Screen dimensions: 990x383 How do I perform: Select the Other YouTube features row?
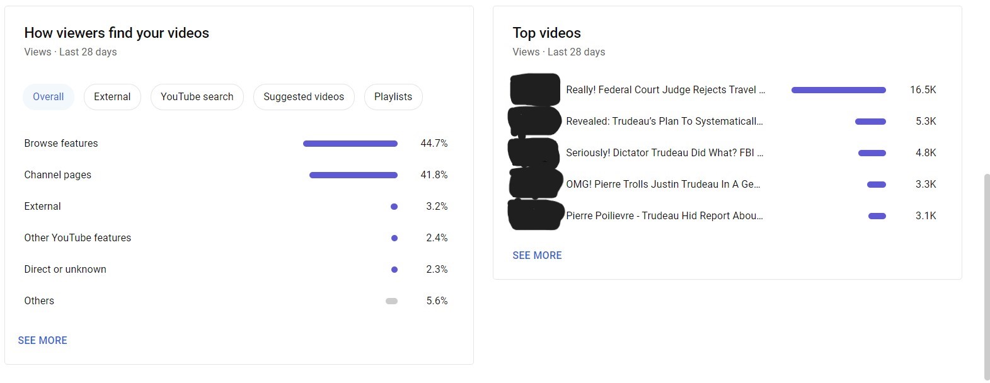236,238
